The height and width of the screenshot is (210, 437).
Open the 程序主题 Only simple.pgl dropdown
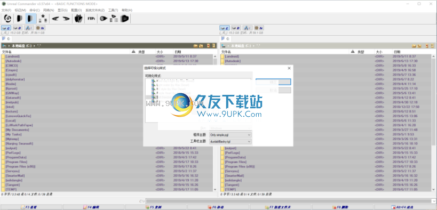[x=231, y=135]
